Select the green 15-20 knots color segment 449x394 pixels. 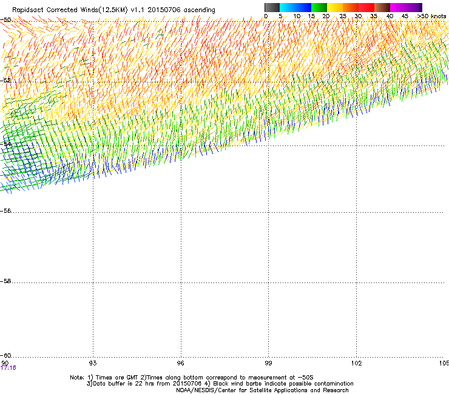[x=319, y=7]
